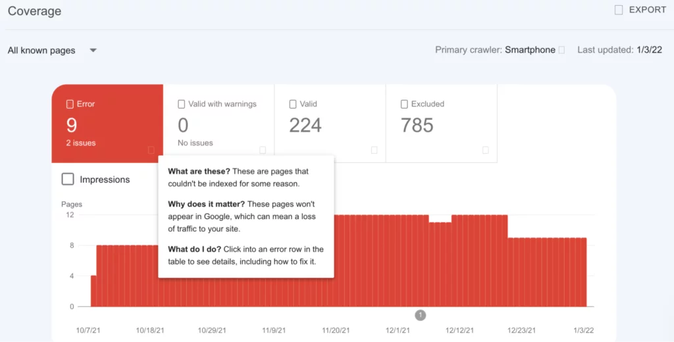Toggle the checkbox icon on Error card

[x=70, y=104]
